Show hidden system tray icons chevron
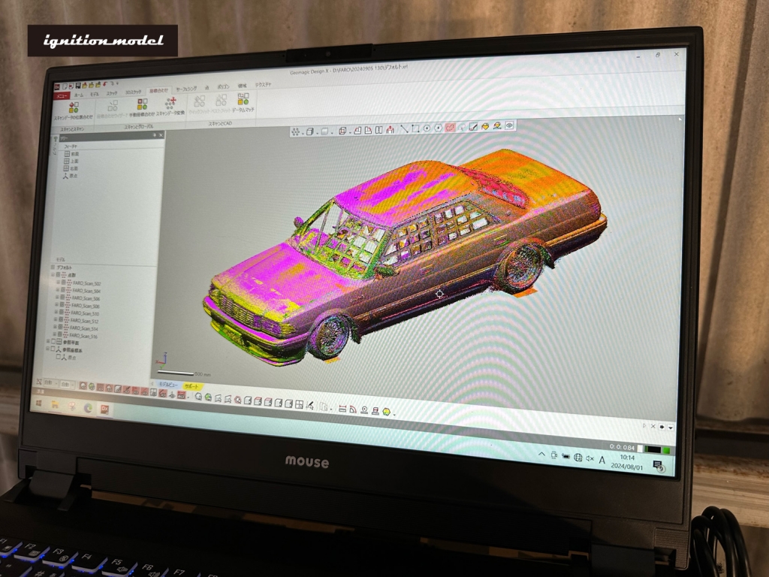This screenshot has height=577, width=769. pyautogui.click(x=542, y=455)
